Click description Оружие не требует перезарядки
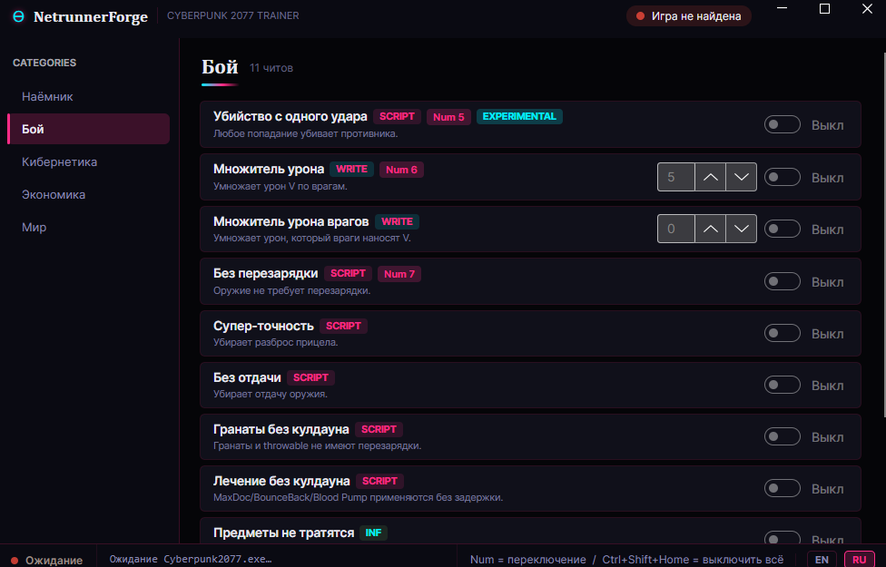Viewport: 886px width, 567px height. [292, 291]
